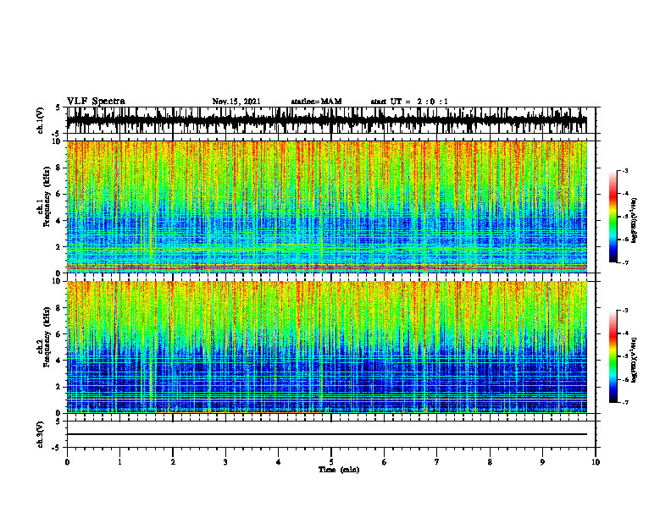Click the "Time (min)" x-axis label
The width and height of the screenshot is (671, 518).
tap(339, 470)
